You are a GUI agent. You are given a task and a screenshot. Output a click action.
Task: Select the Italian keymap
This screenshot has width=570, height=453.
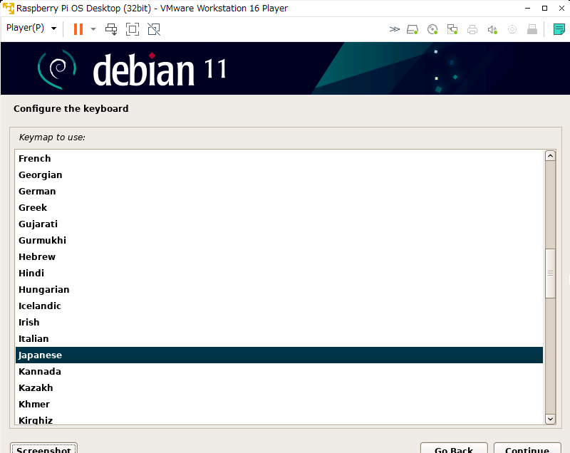coord(279,338)
